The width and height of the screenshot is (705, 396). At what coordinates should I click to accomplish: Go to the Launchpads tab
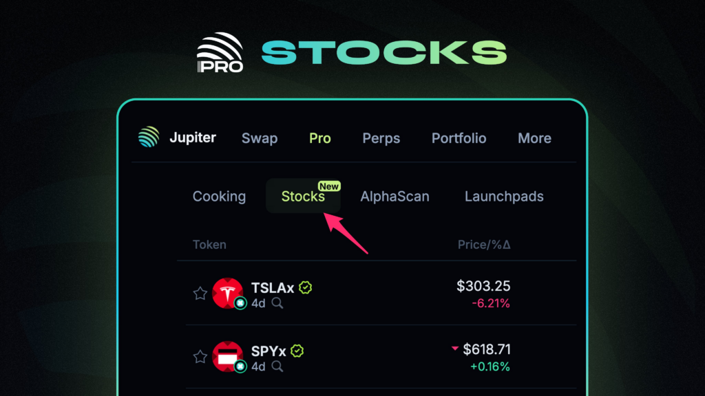point(504,196)
